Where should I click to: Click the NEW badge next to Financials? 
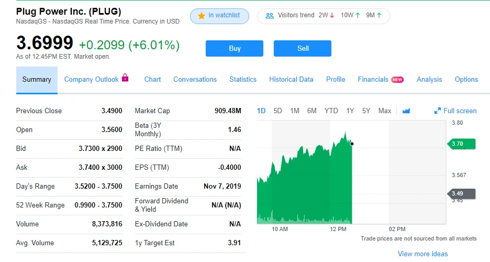coord(397,80)
